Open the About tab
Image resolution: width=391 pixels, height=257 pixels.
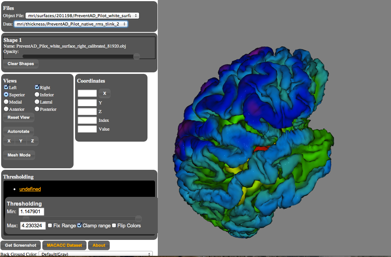(99, 245)
